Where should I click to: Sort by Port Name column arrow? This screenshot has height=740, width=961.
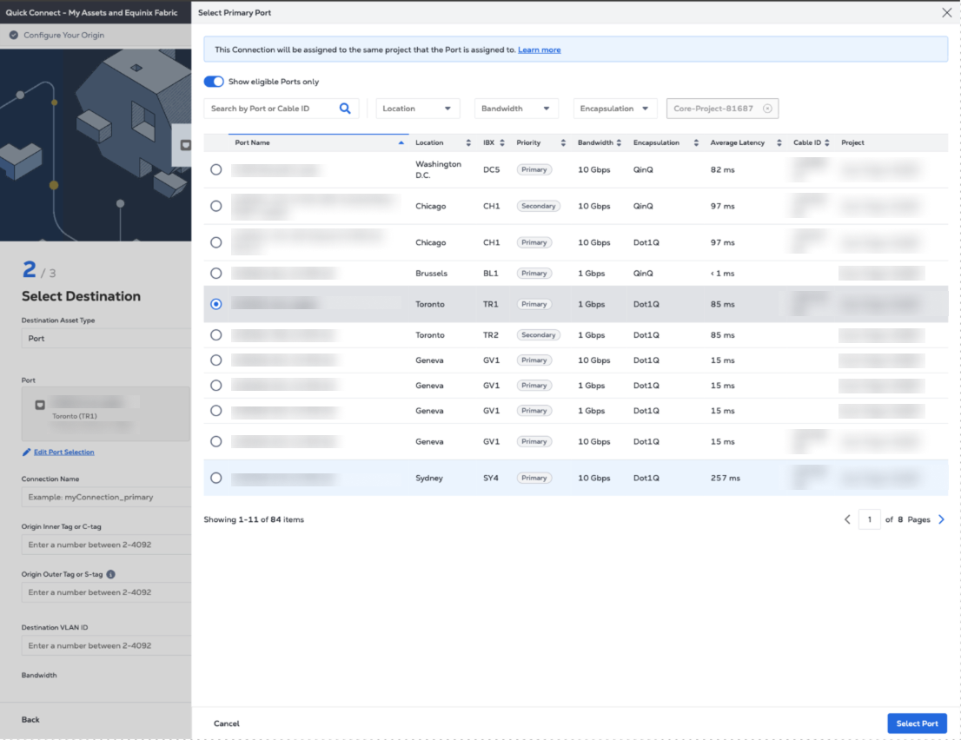click(401, 142)
